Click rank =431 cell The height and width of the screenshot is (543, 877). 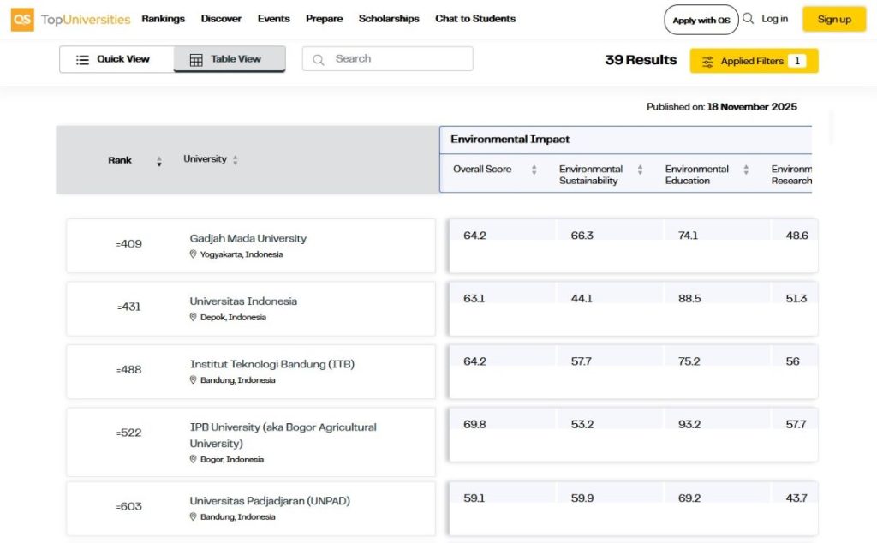tap(128, 307)
